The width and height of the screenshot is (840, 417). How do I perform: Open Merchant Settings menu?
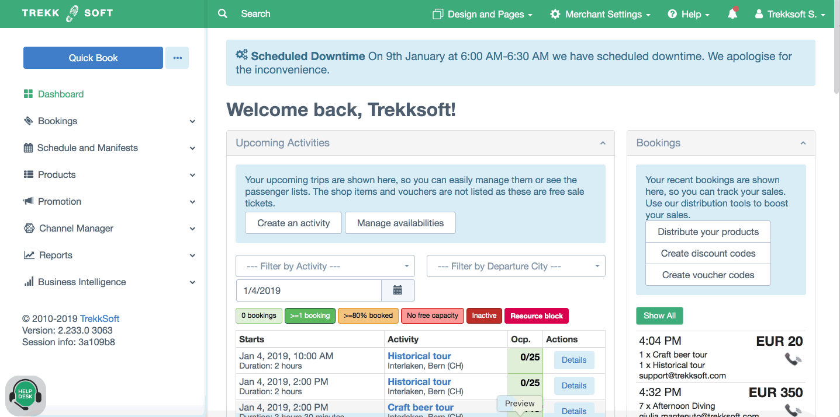[600, 14]
